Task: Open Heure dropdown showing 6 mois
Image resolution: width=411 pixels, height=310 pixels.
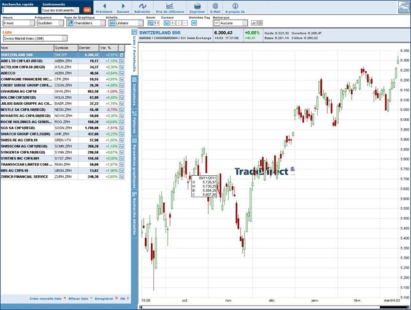Action: click(x=18, y=23)
